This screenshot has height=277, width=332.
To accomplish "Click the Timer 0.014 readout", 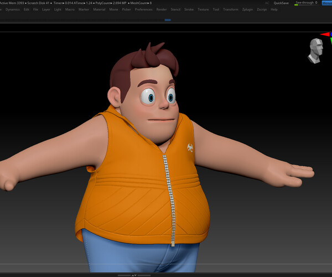I will tap(63, 3).
